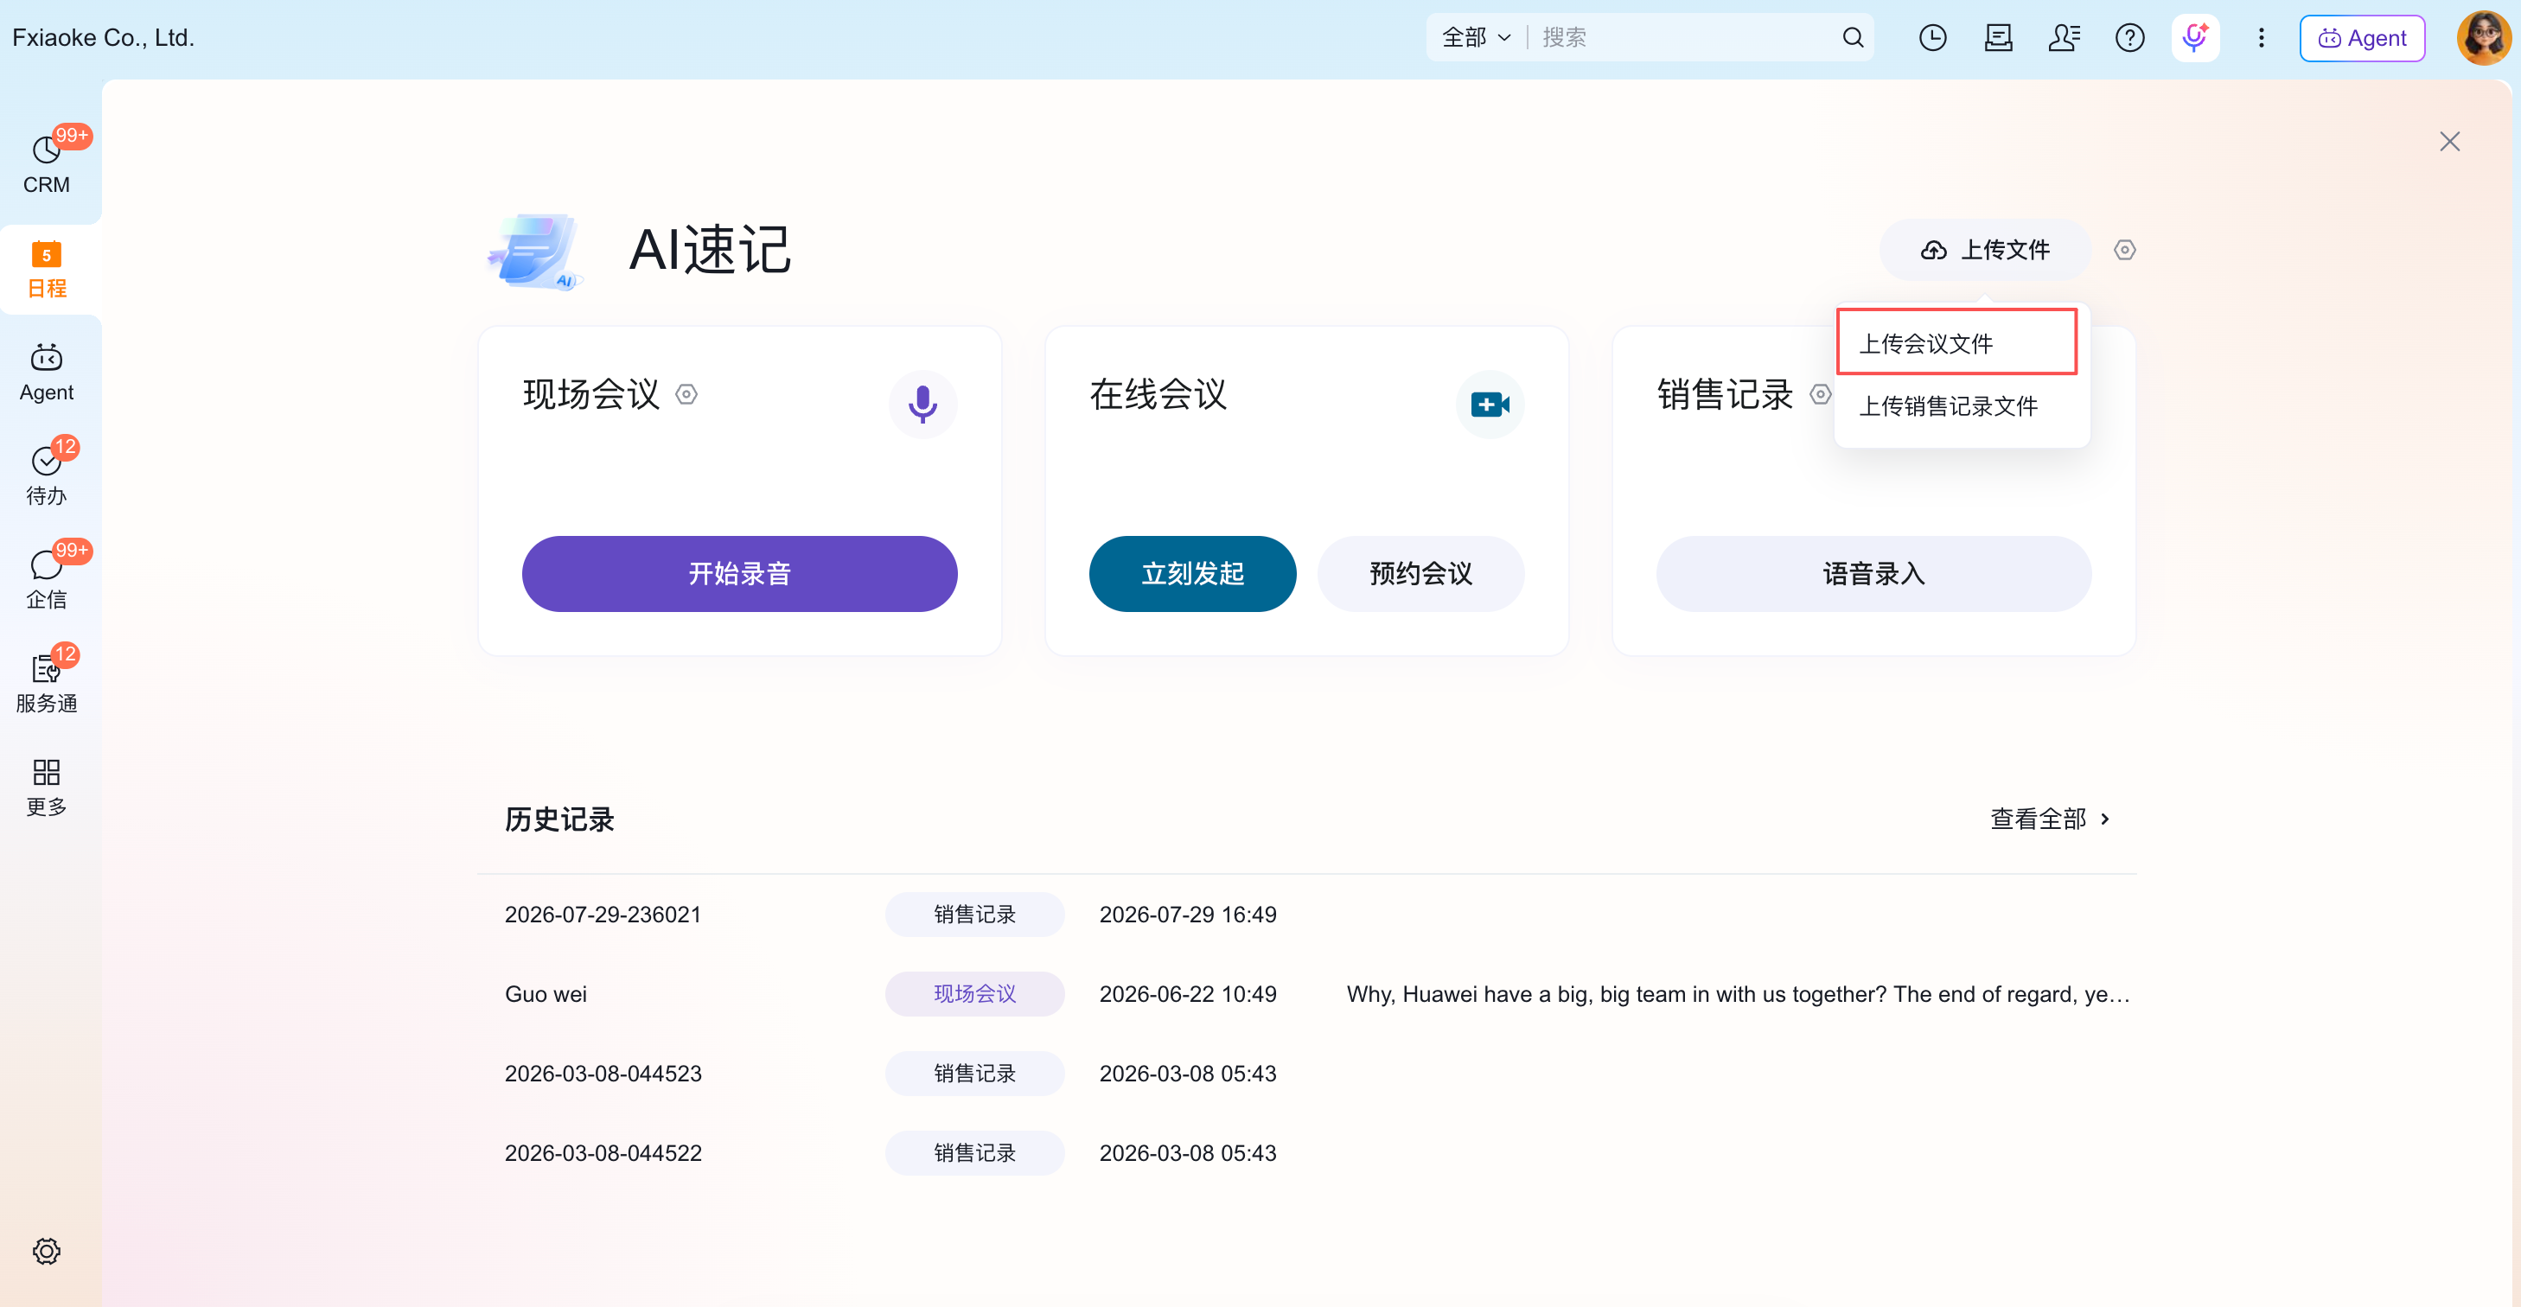Viewport: 2521px width, 1307px height.
Task: Click the timestamp 2026-06-22 10:49
Action: (1187, 993)
